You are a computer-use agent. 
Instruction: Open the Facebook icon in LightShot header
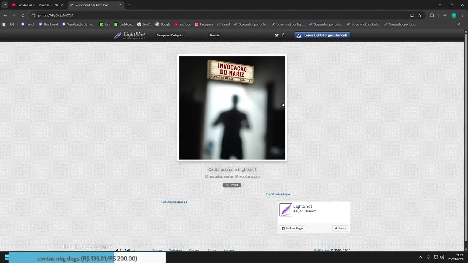283,35
